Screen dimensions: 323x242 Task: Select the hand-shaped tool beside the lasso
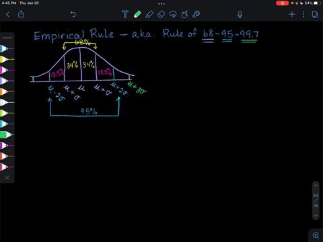click(x=184, y=14)
